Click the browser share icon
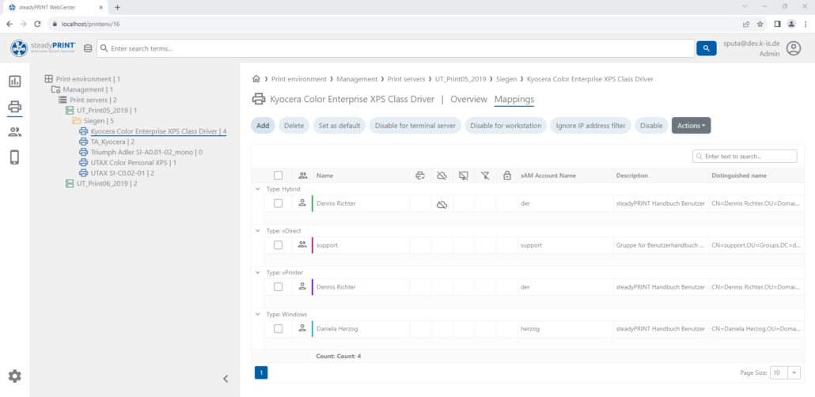Screen dimensions: 815x397 (x=746, y=24)
